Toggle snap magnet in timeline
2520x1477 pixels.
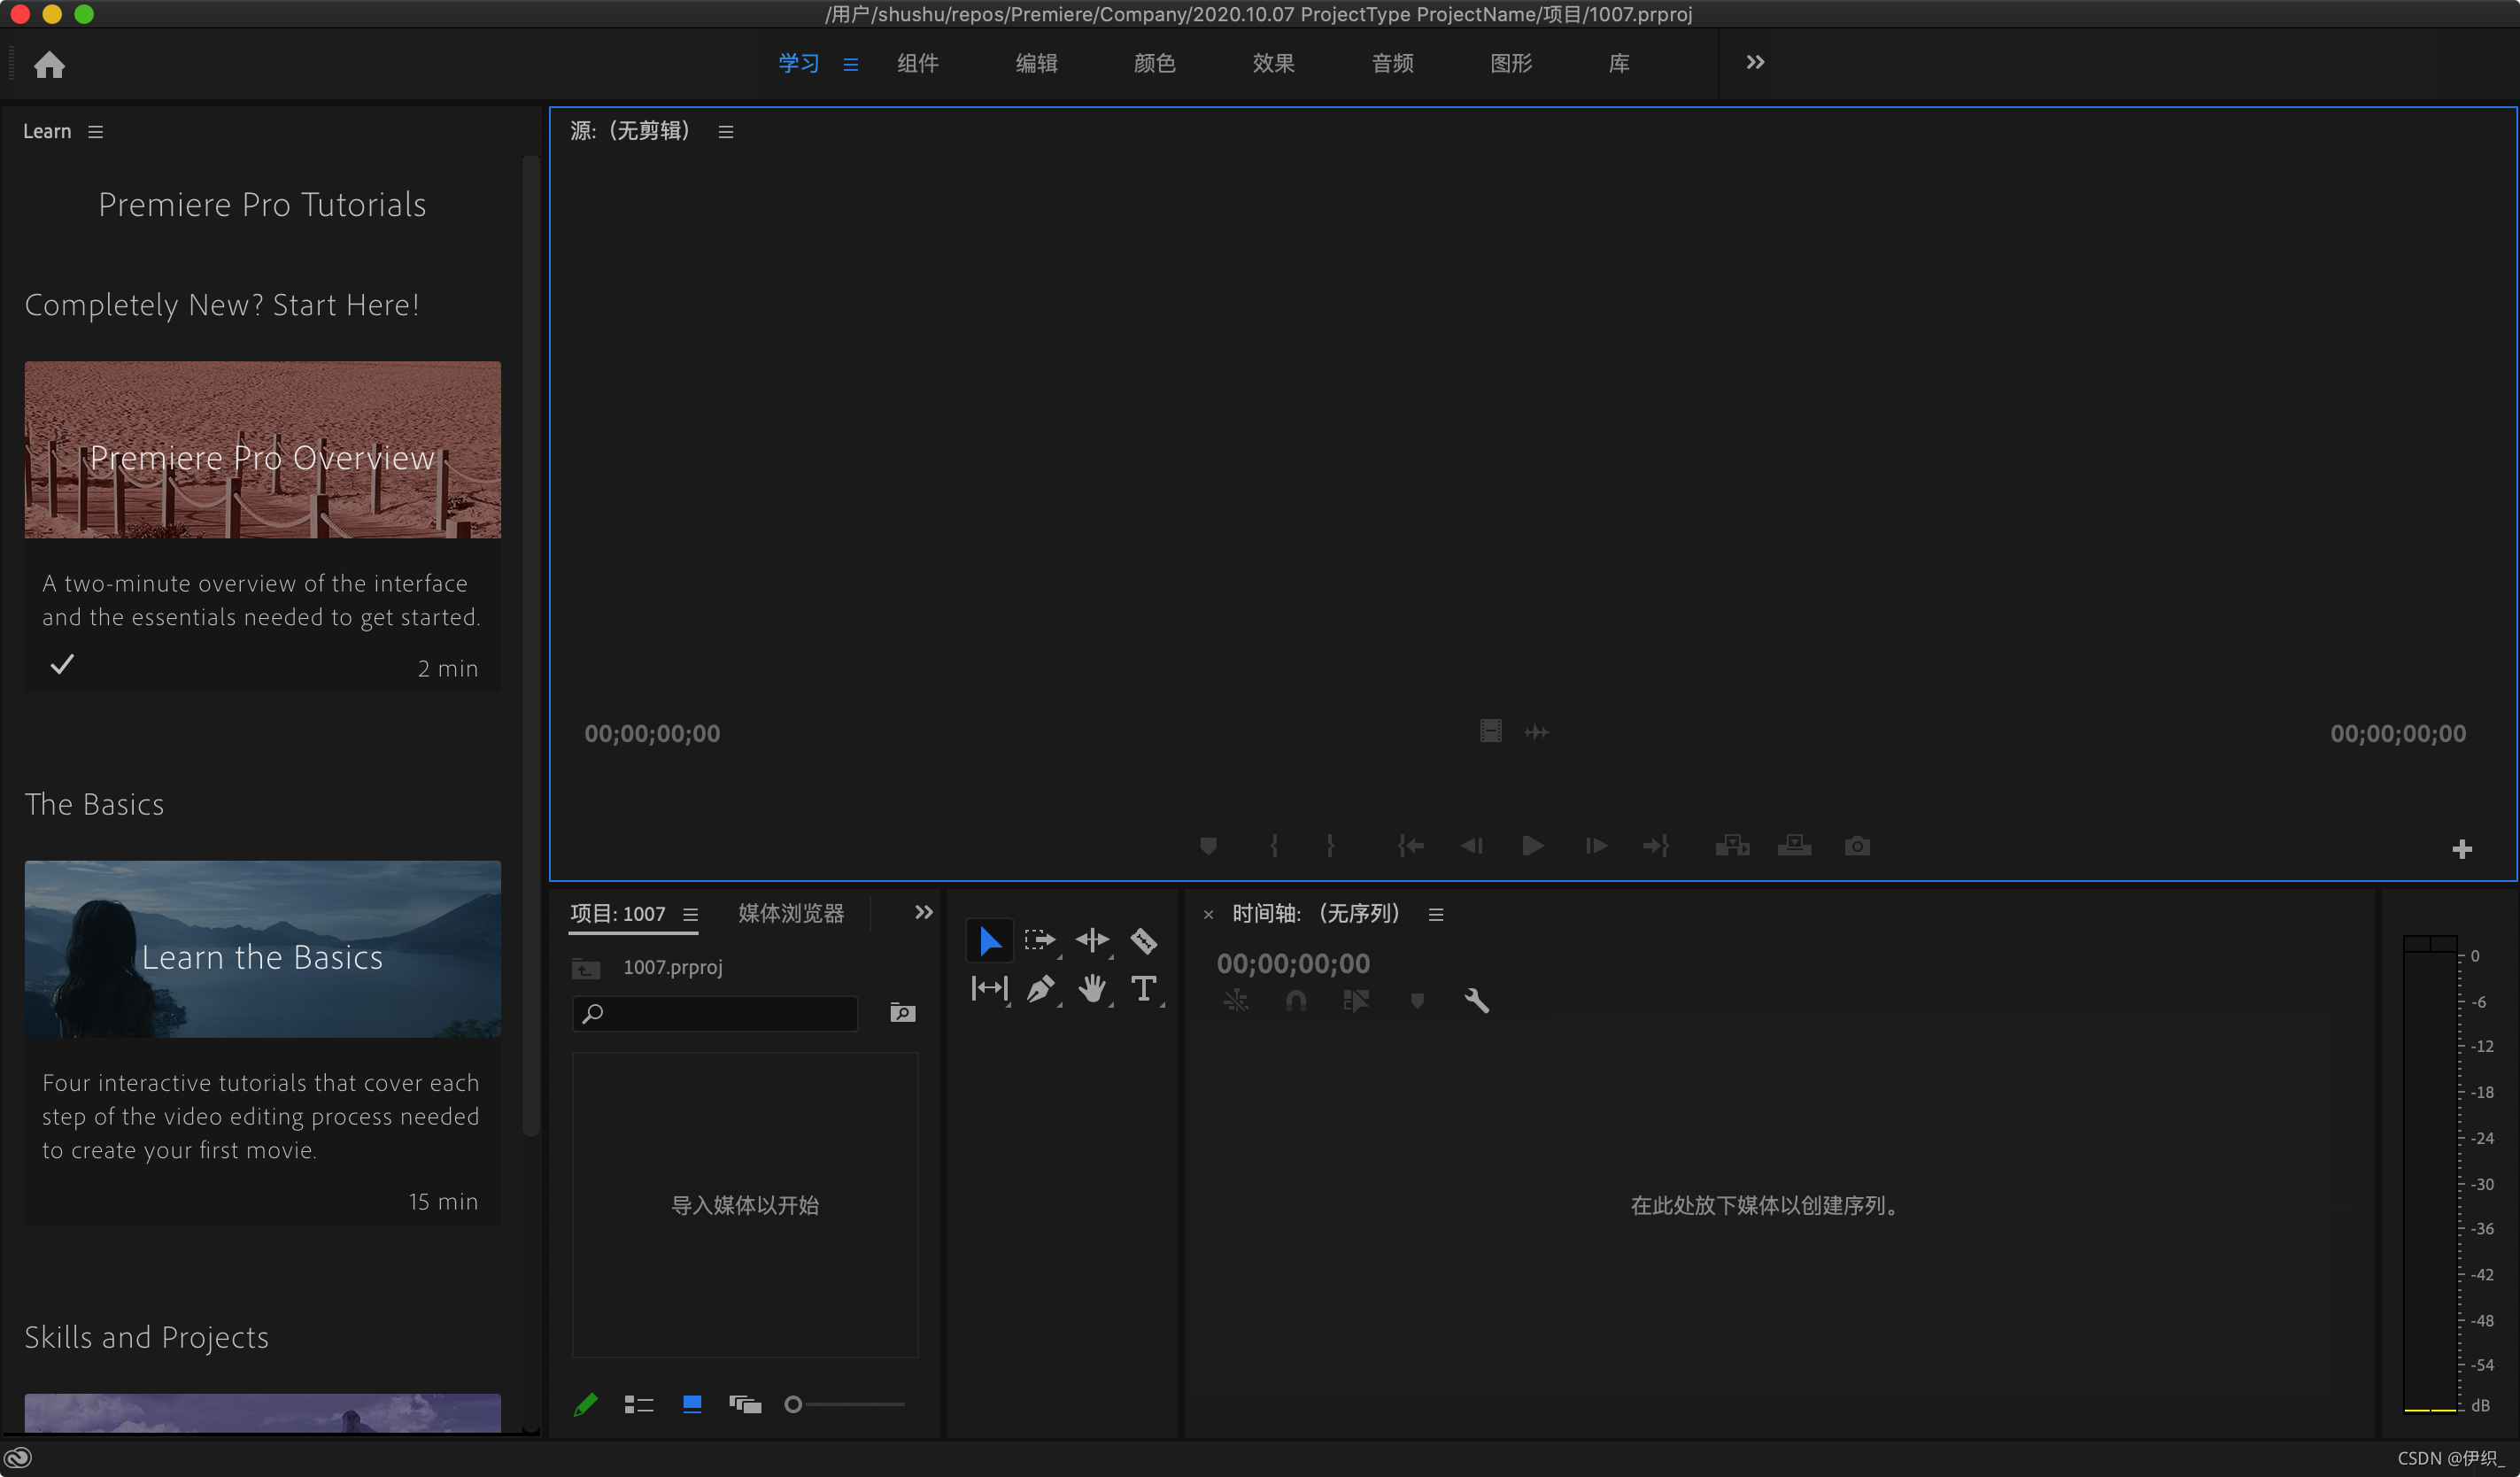point(1296,1000)
